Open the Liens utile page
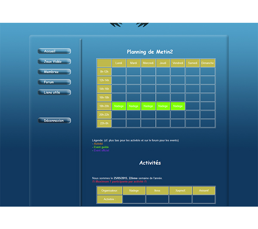258x229 pixels. coord(54,92)
